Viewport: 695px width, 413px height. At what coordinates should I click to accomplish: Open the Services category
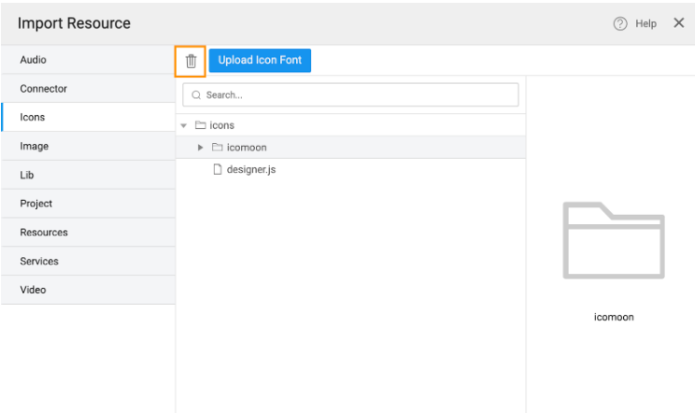point(88,262)
